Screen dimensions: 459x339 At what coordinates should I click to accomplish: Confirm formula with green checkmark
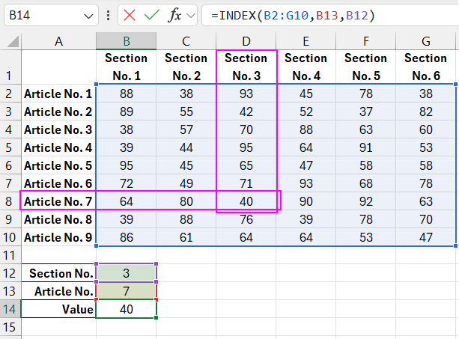[152, 15]
